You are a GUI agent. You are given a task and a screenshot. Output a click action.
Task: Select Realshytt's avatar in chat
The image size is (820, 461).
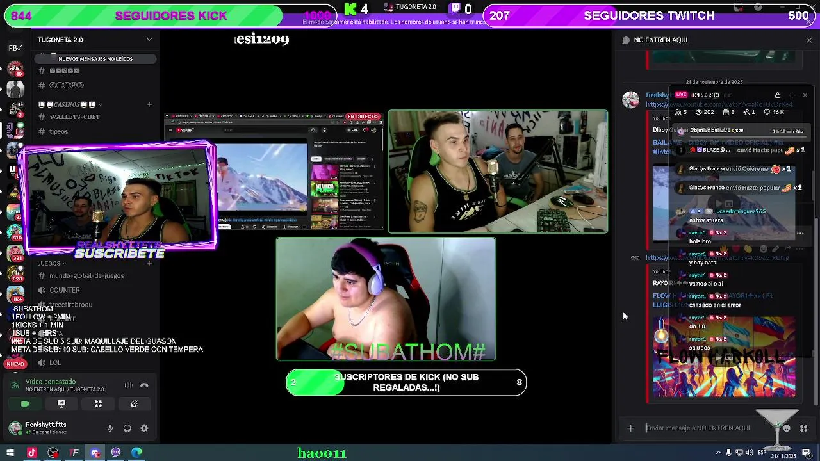tap(631, 100)
